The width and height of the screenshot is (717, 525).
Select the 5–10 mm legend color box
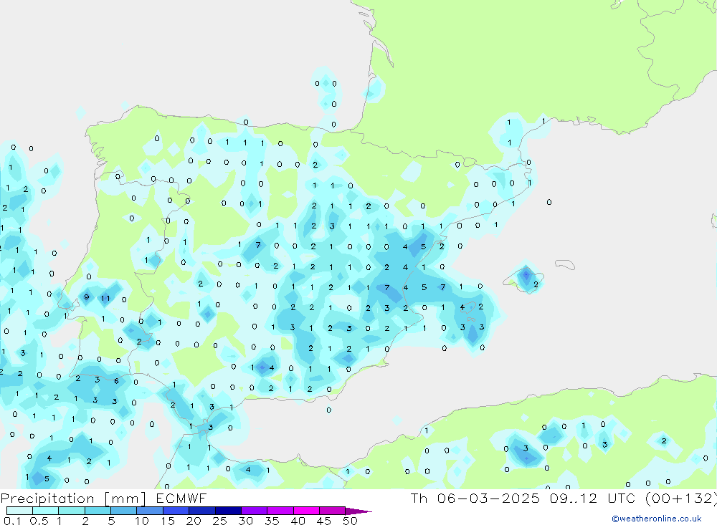click(123, 511)
